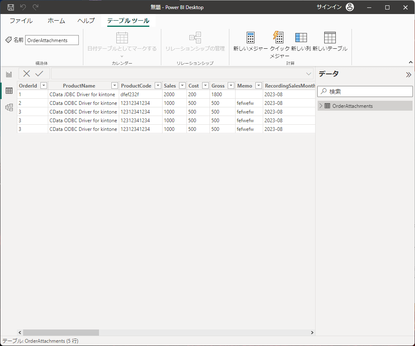
Task: Click the Quick Measure lightning icon
Action: (x=278, y=38)
